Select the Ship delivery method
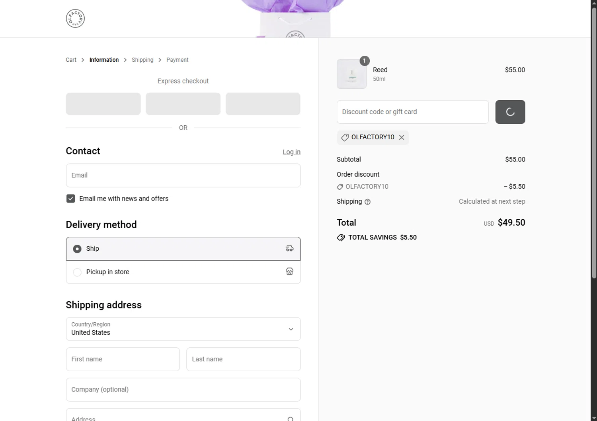 click(x=183, y=249)
